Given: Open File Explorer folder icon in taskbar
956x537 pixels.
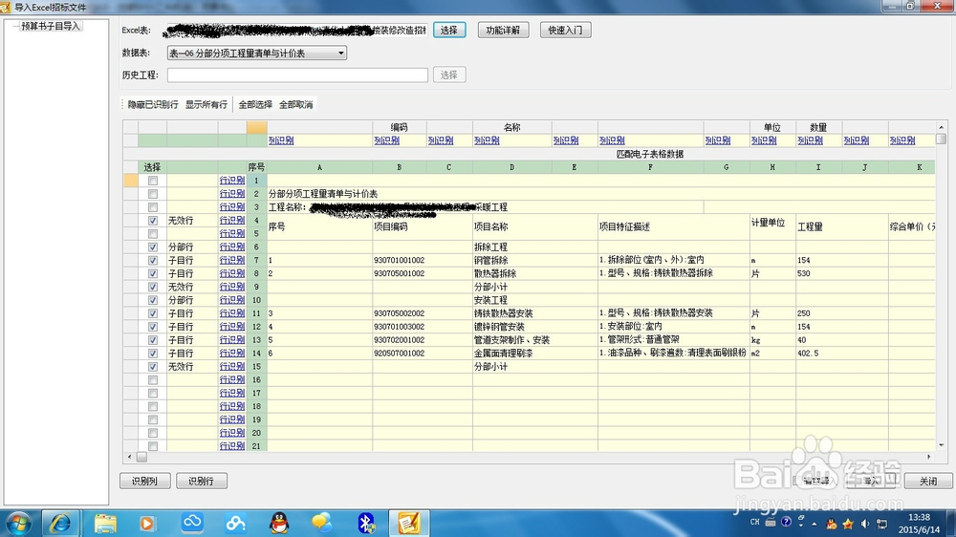Looking at the screenshot, I should 105,523.
